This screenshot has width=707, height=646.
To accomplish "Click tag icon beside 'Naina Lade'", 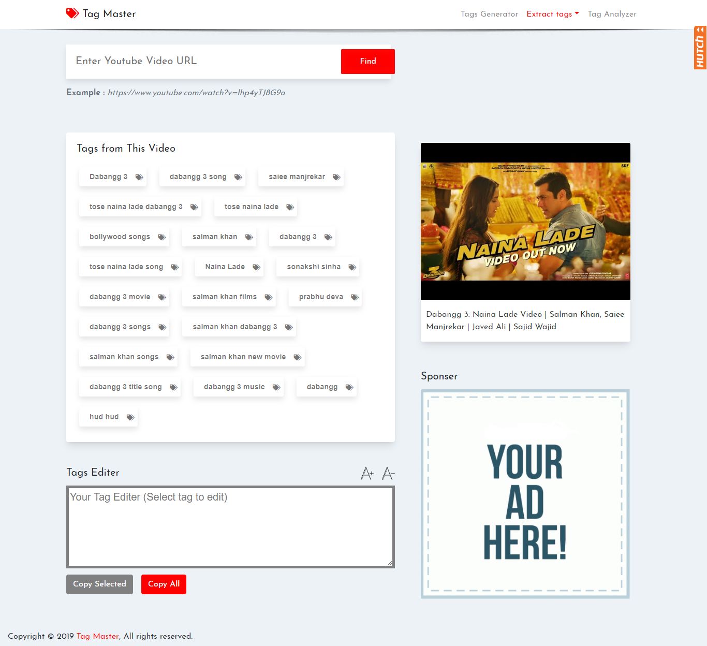I will pyautogui.click(x=257, y=267).
